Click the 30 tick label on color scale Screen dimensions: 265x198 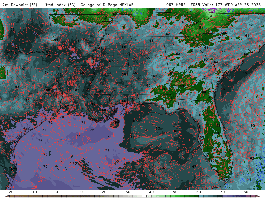[x=128, y=192]
